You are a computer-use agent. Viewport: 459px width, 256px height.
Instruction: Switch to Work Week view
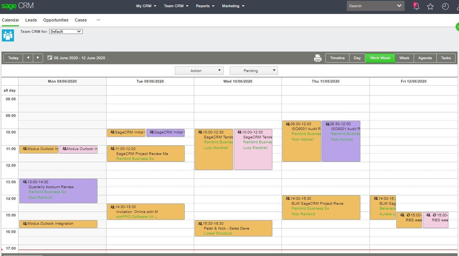coord(380,58)
